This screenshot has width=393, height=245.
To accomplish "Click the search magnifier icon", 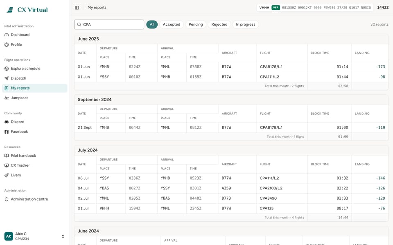I will pyautogui.click(x=79, y=24).
